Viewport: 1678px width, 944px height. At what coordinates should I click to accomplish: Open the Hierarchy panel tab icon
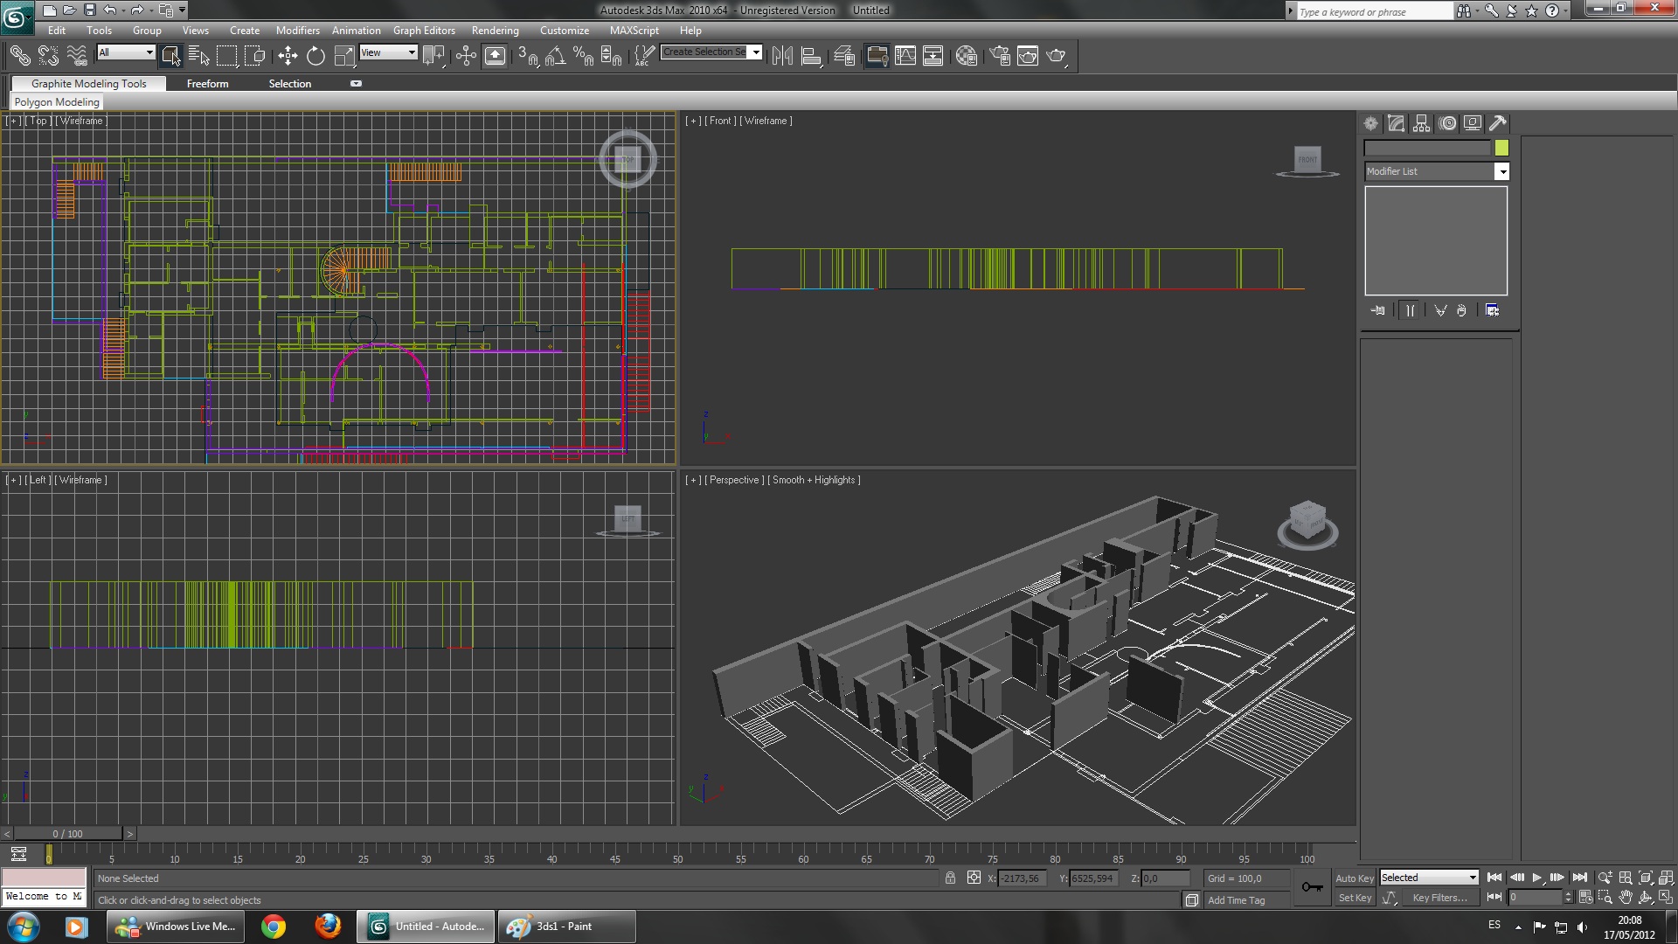[1422, 123]
